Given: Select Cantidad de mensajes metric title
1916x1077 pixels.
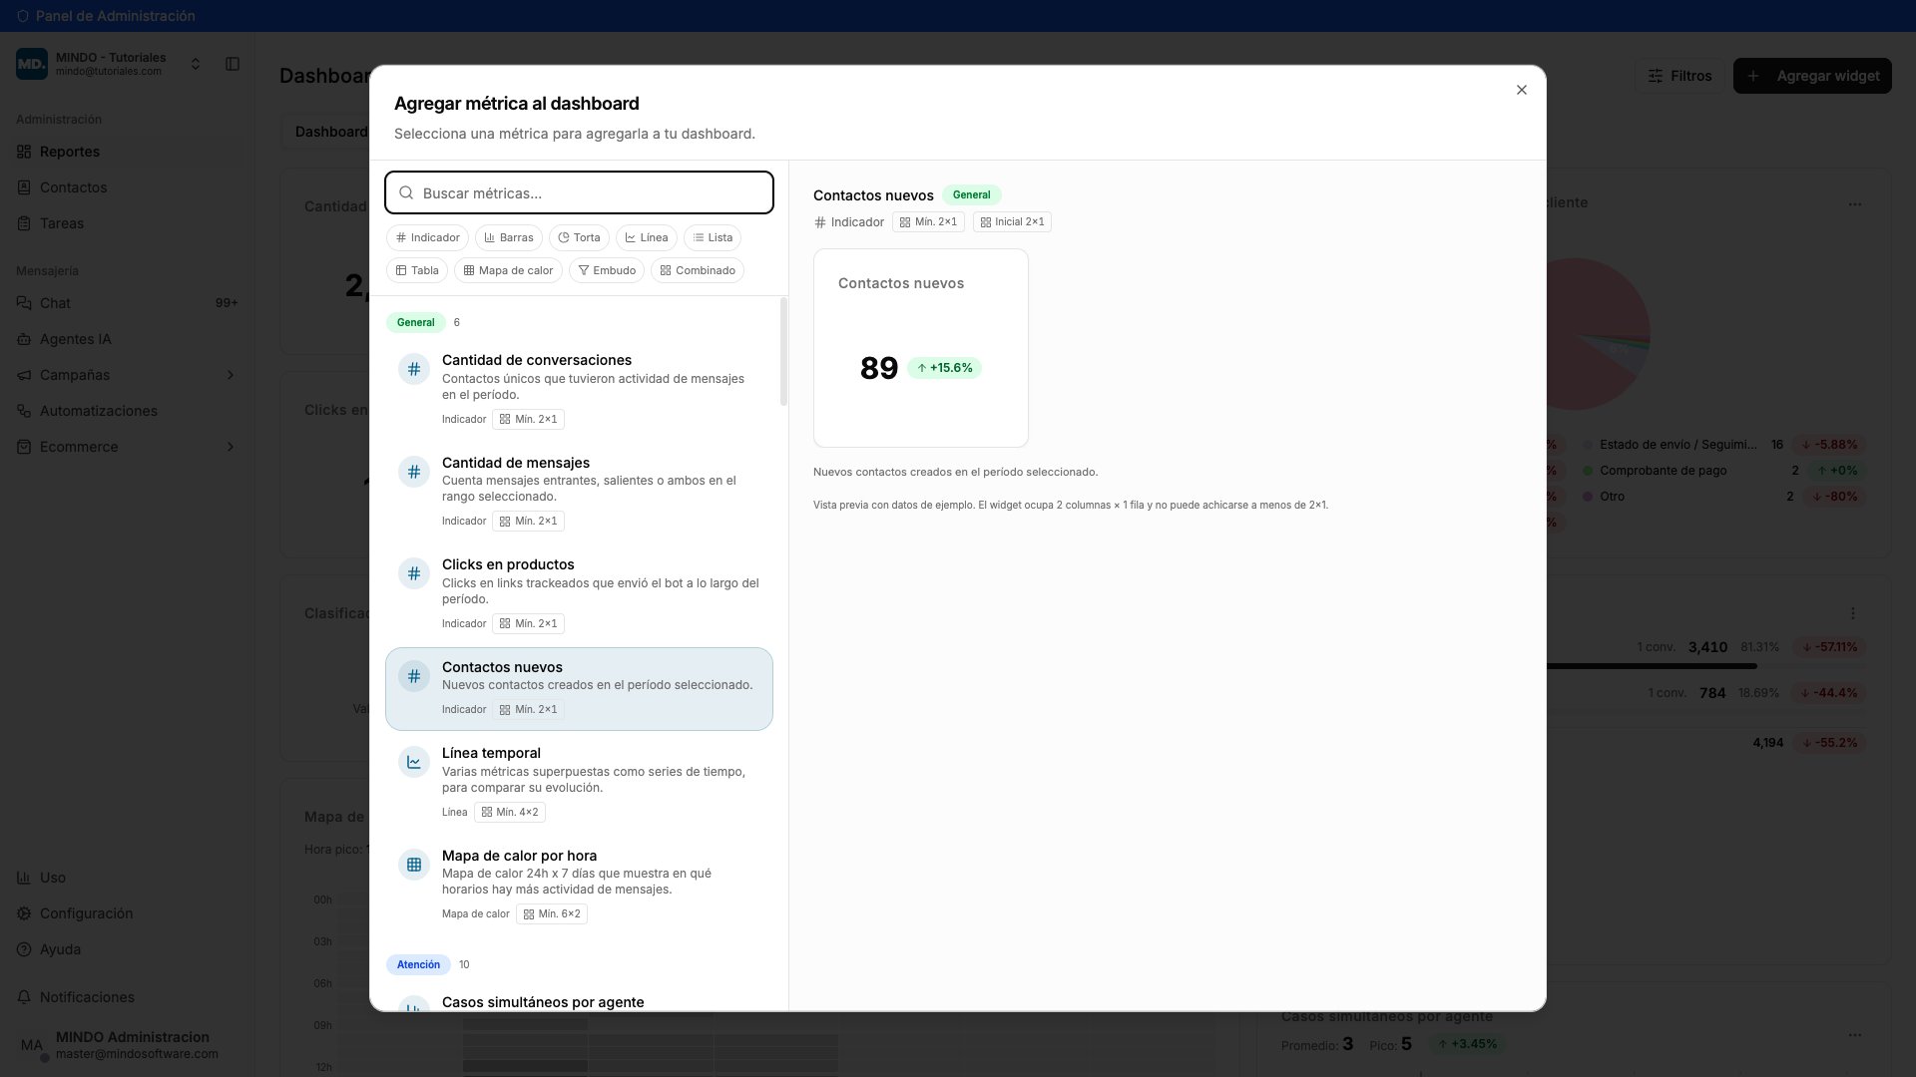Looking at the screenshot, I should pos(516,463).
